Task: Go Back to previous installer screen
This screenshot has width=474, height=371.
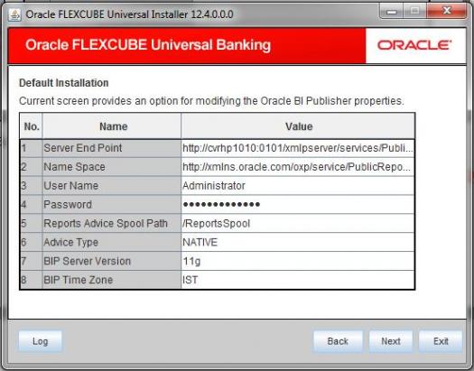Action: 338,341
